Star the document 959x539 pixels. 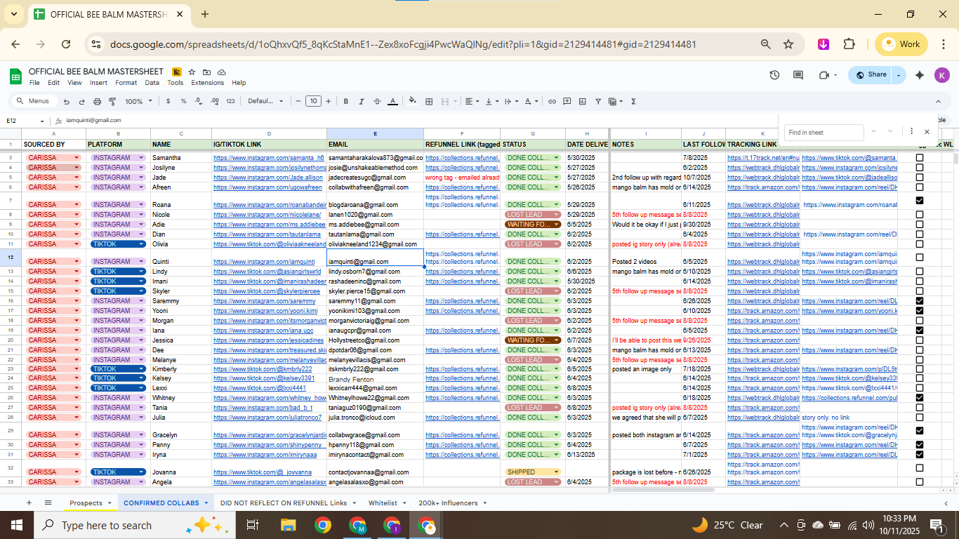[x=191, y=72]
